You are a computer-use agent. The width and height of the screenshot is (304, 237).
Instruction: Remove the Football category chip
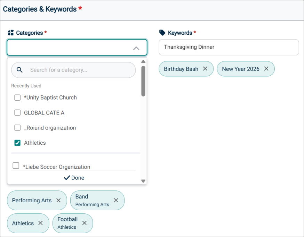(x=85, y=223)
